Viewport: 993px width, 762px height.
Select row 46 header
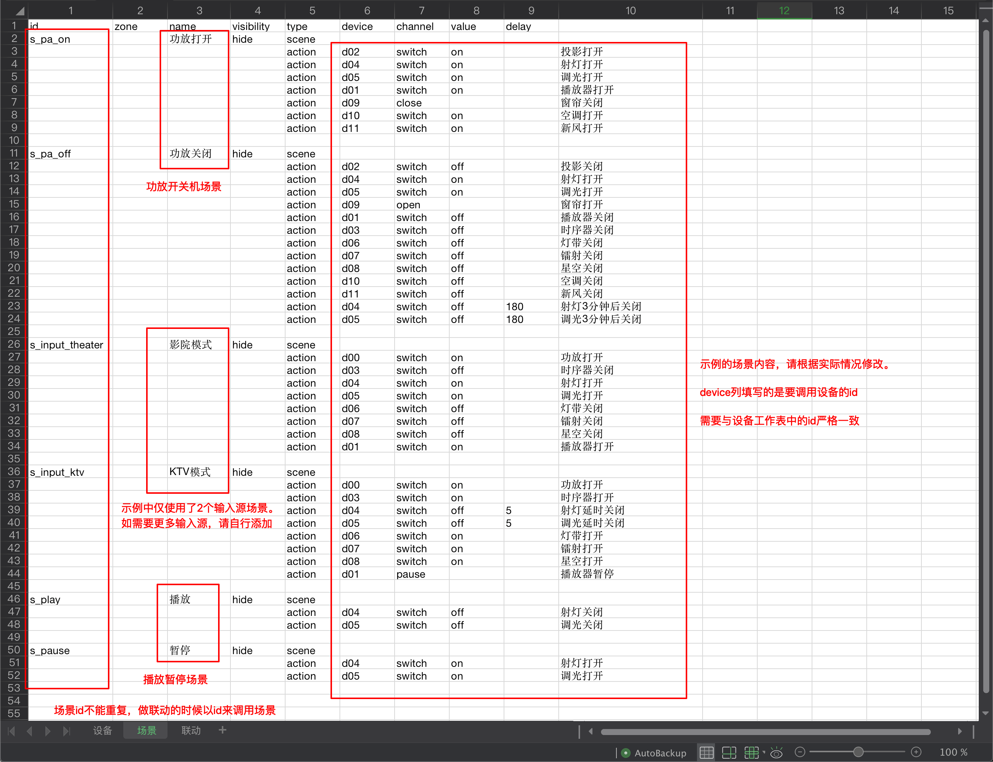(x=14, y=599)
